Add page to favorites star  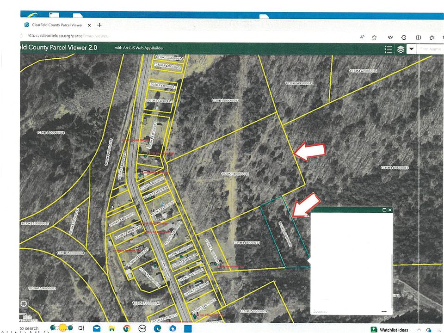pyautogui.click(x=374, y=37)
